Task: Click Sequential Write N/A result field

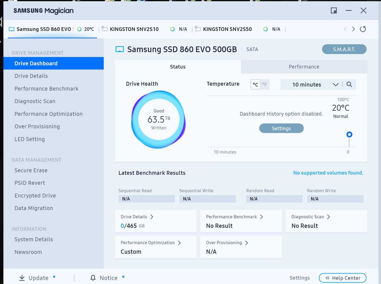Action: point(208,199)
